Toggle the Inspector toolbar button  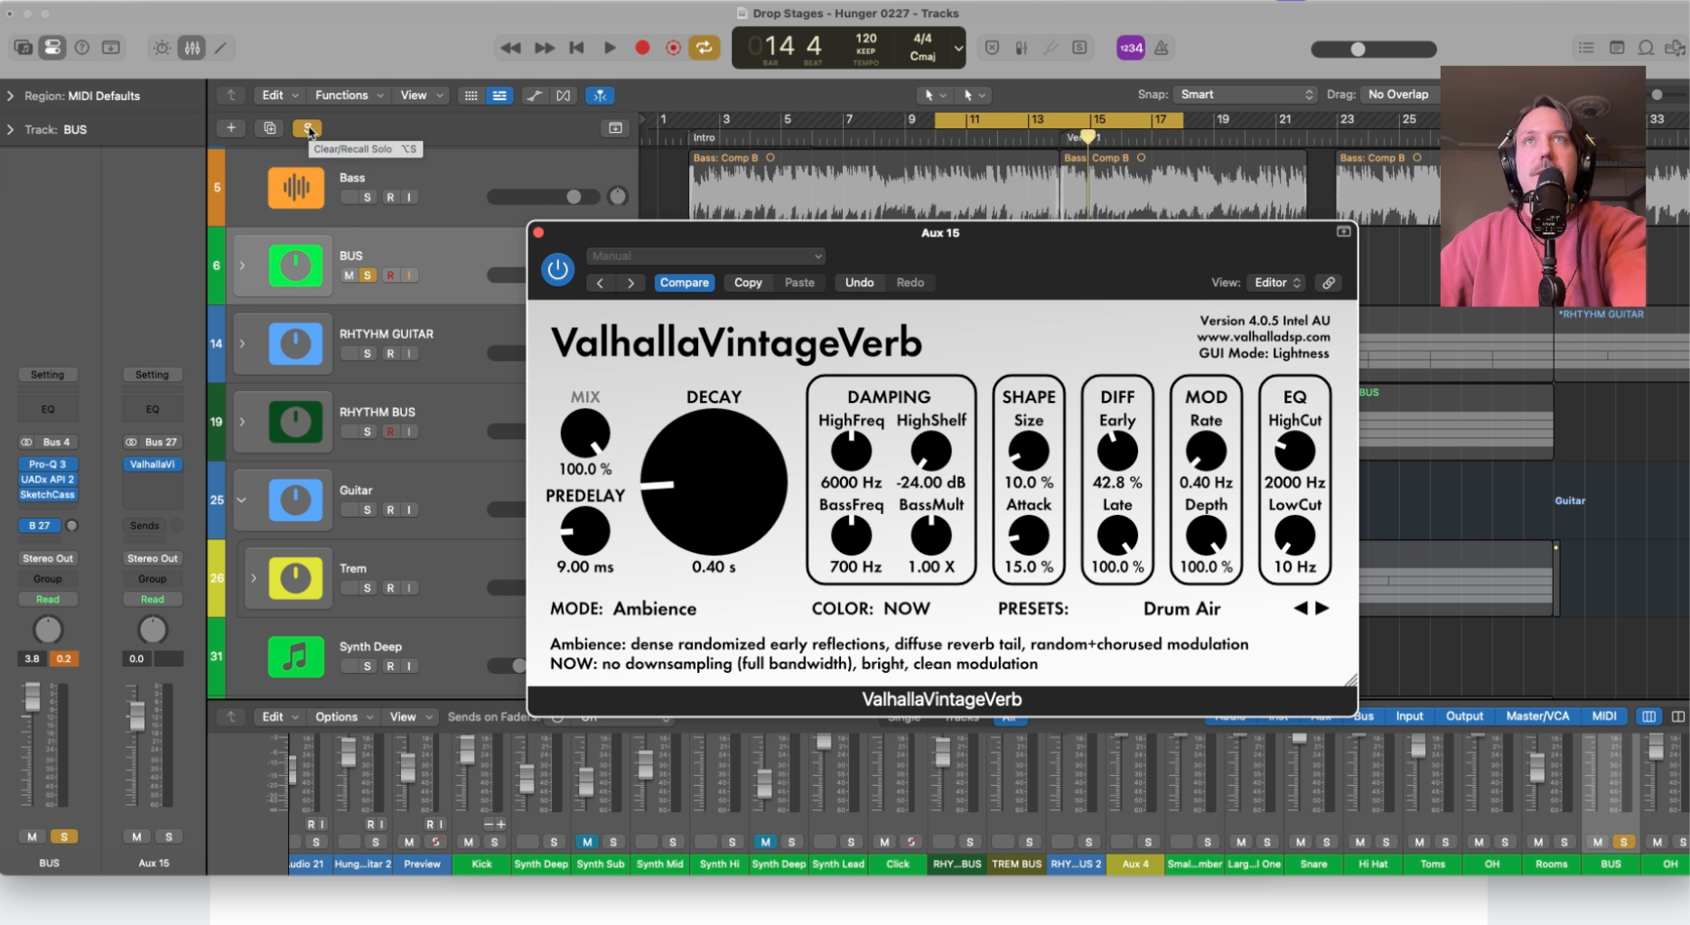tap(52, 48)
